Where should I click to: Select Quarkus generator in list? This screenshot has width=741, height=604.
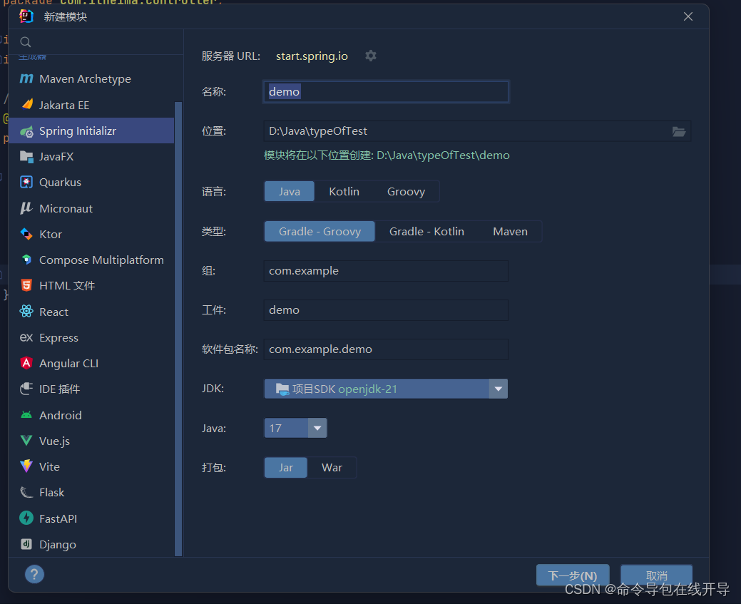click(x=92, y=183)
